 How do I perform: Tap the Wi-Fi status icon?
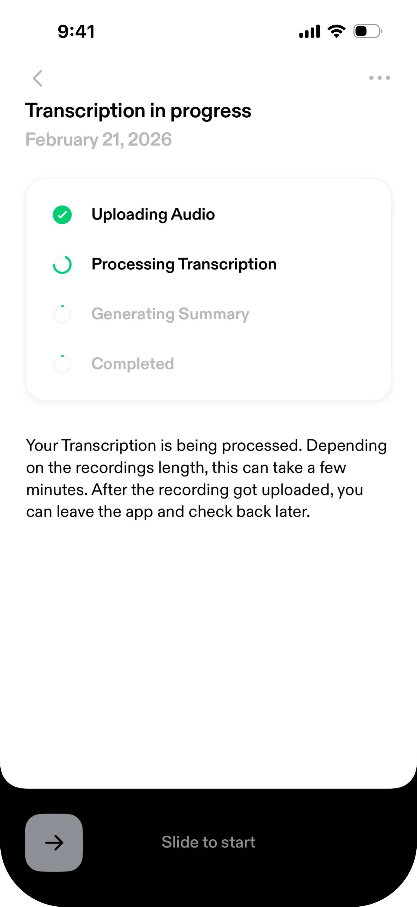tap(336, 31)
